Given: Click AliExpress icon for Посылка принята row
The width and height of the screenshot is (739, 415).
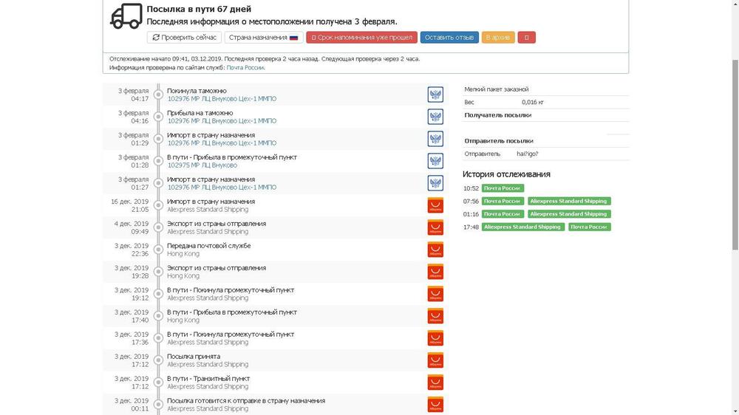Looking at the screenshot, I should (435, 360).
